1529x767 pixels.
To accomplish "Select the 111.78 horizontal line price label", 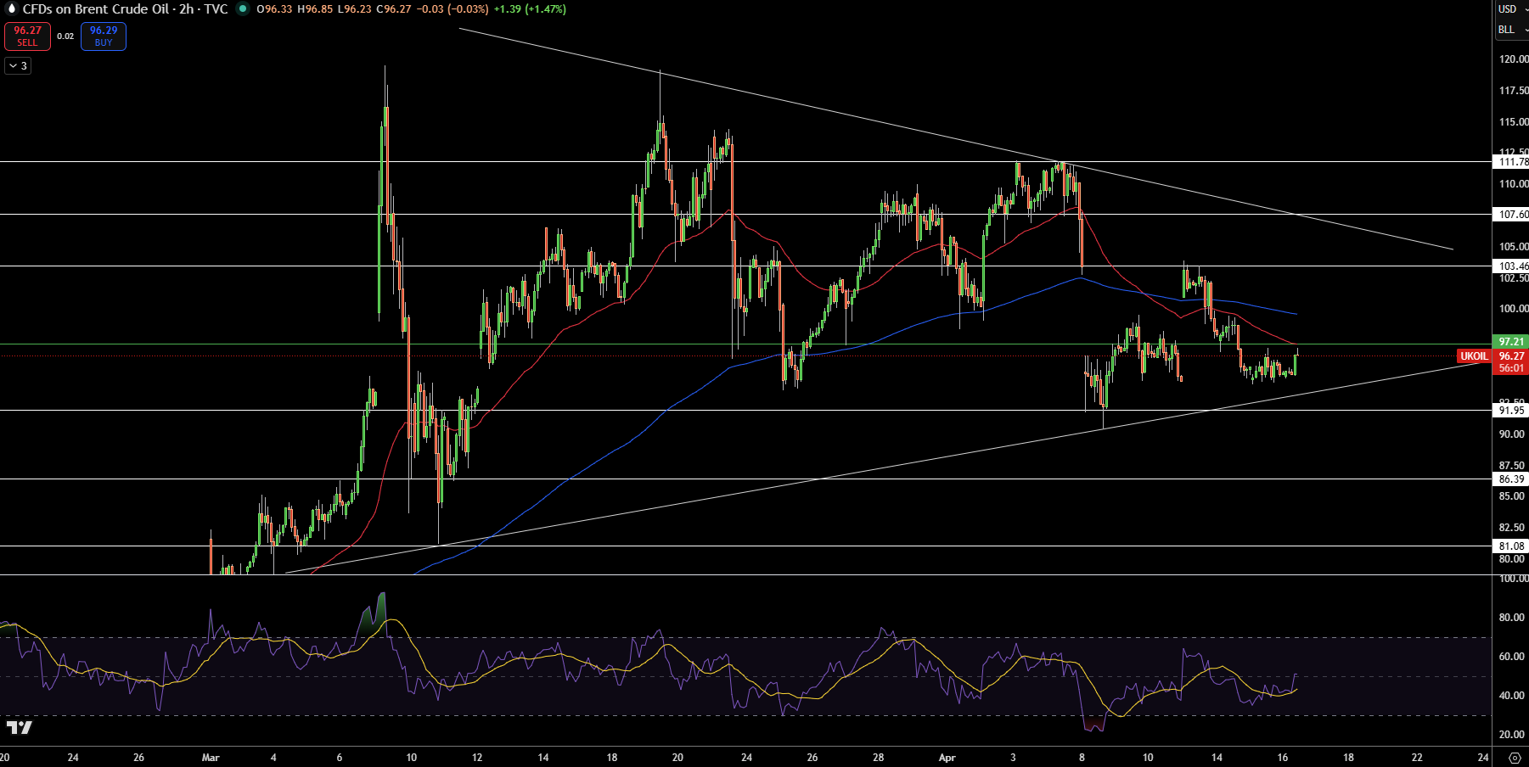I will (x=1511, y=162).
